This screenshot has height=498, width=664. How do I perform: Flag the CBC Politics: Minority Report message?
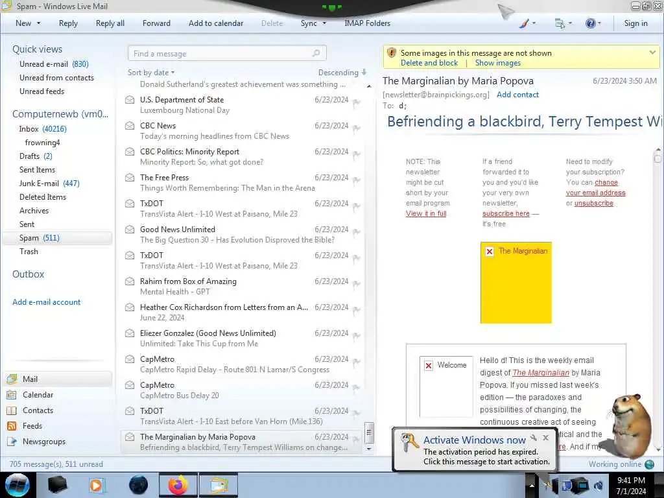(x=357, y=154)
